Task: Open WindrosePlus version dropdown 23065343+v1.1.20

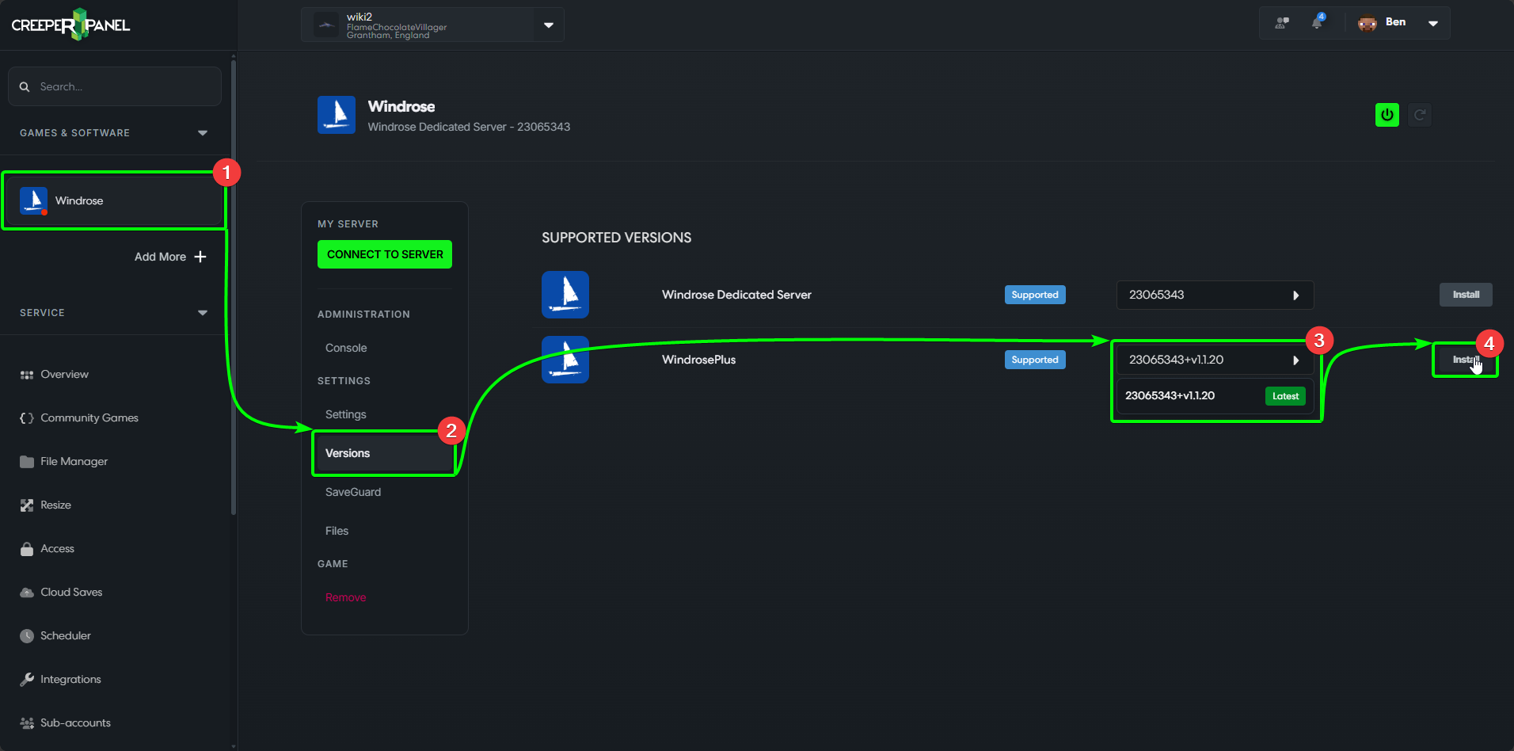Action: (1215, 360)
